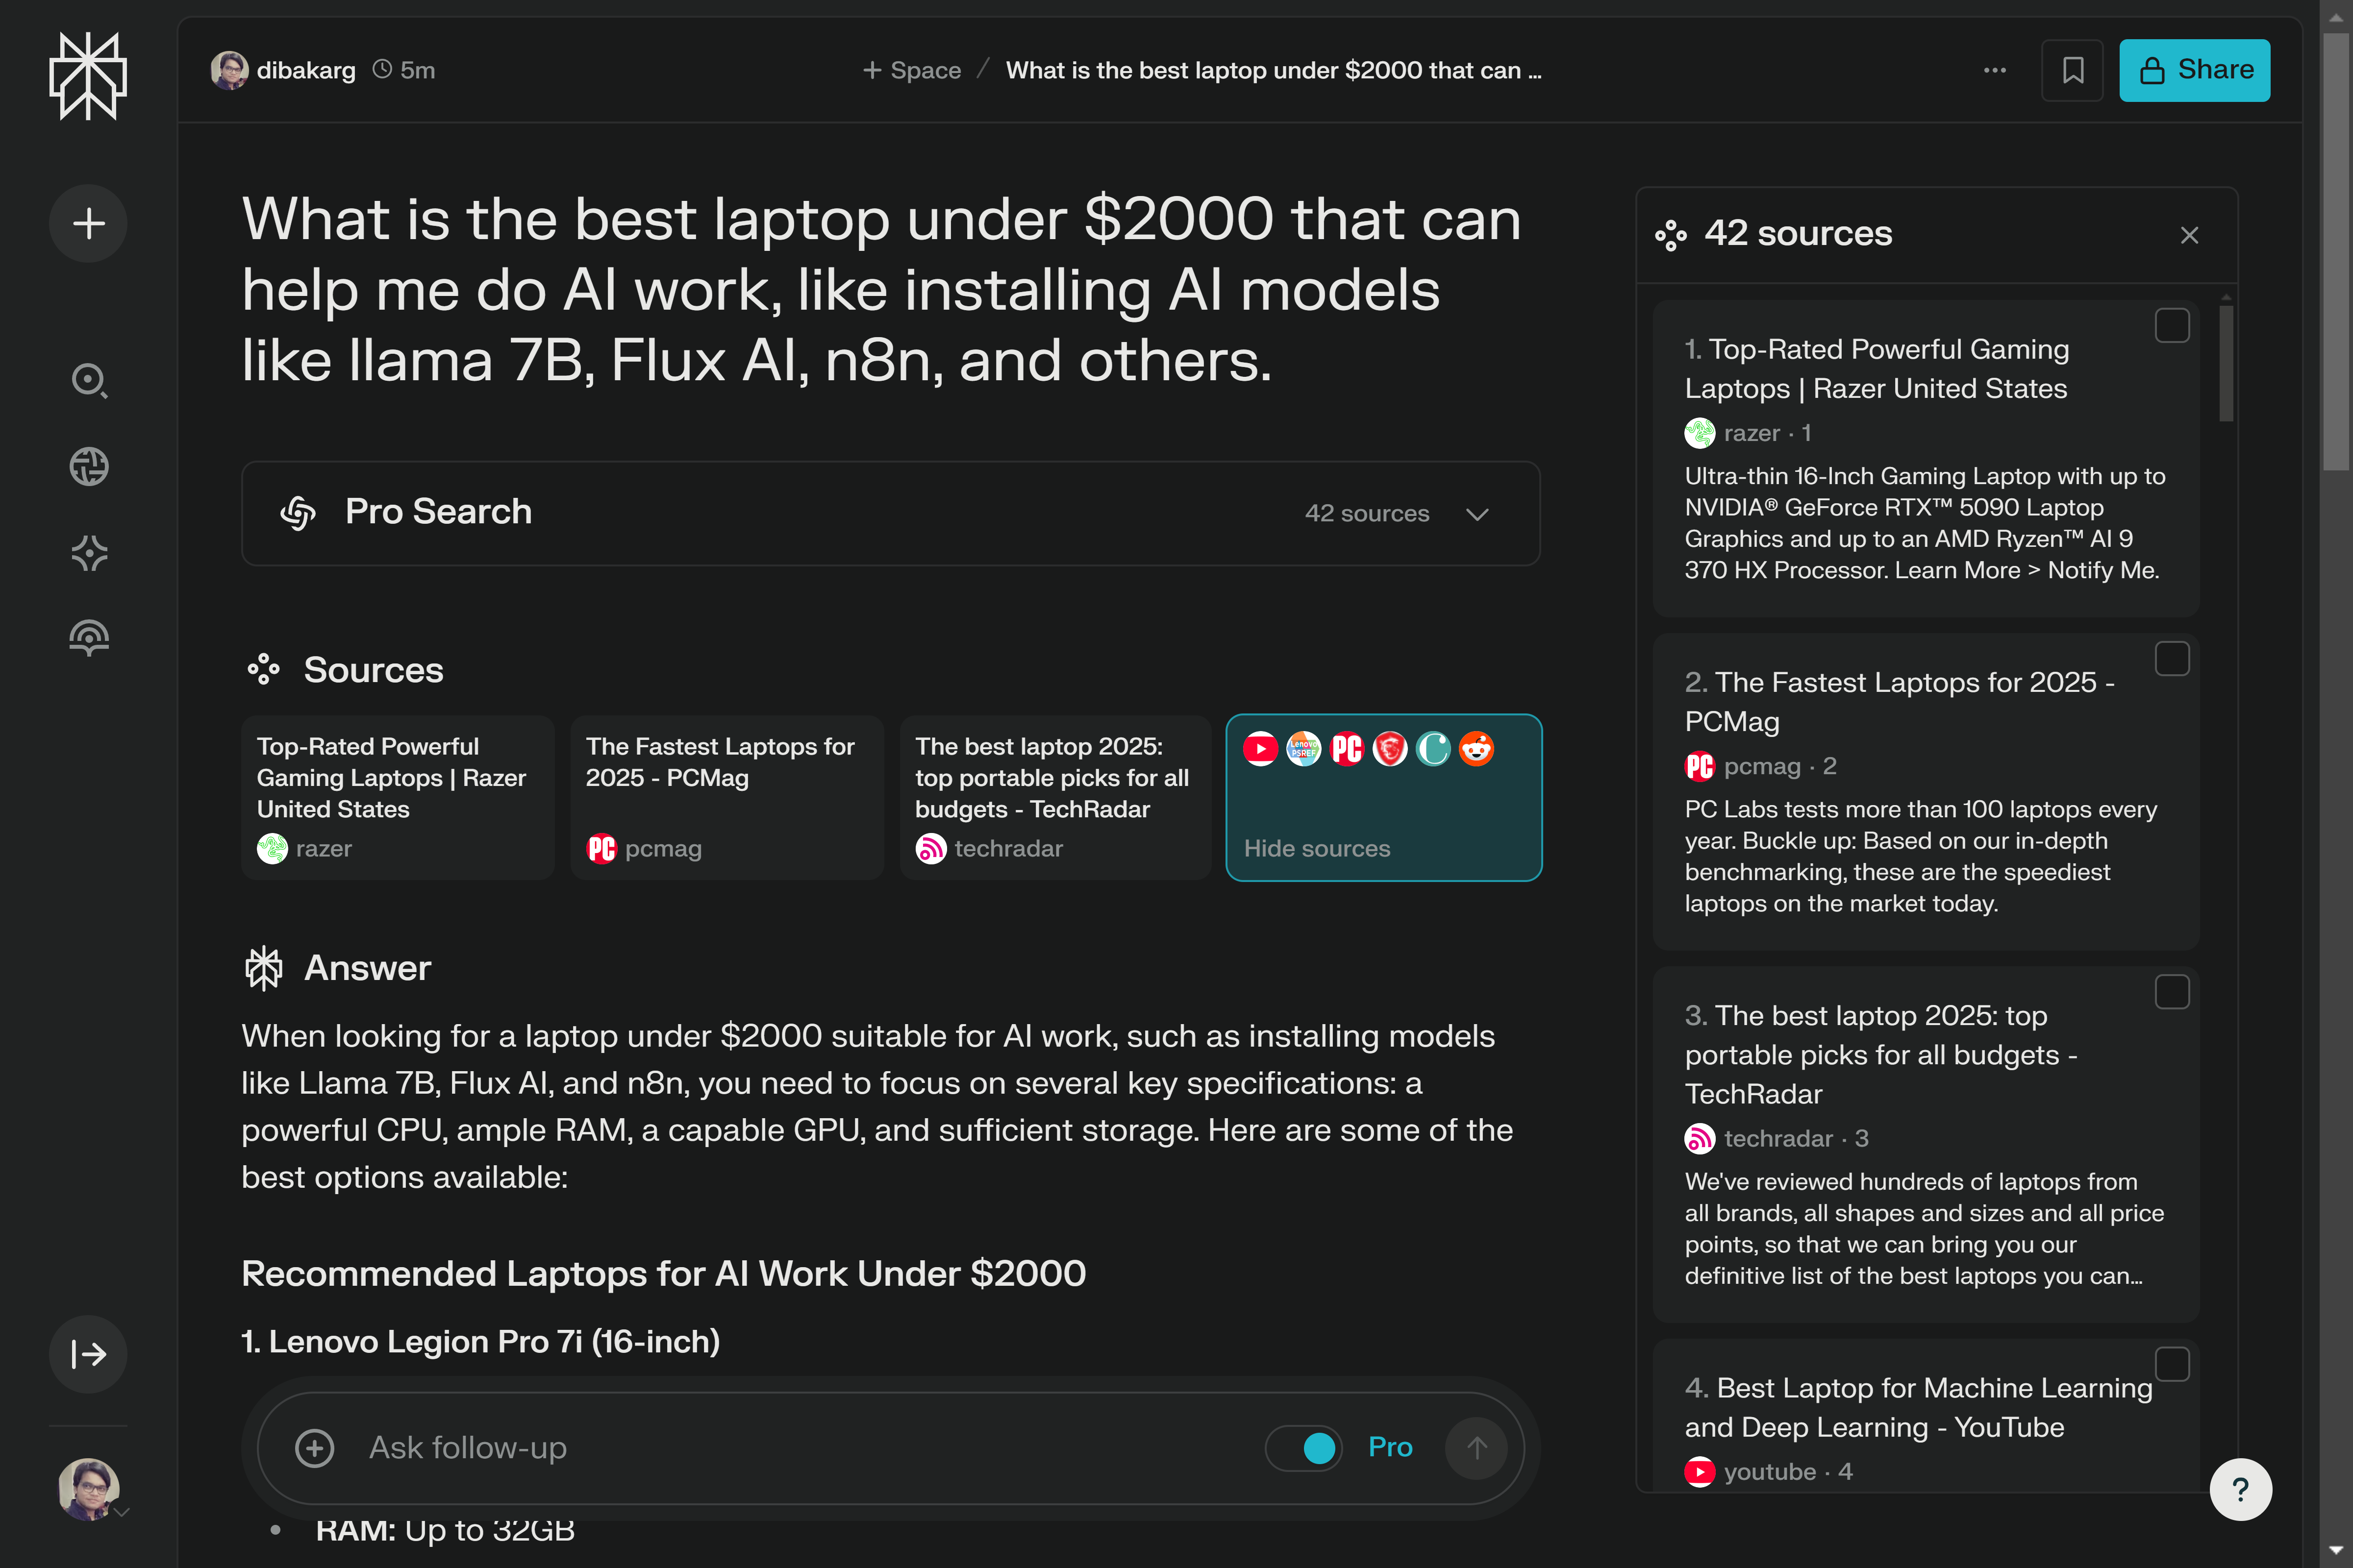This screenshot has width=2353, height=1568.
Task: Open profile dropdown chevron near avatar
Action: [x=122, y=1512]
